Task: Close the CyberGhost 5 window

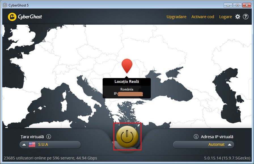Action: [247, 5]
